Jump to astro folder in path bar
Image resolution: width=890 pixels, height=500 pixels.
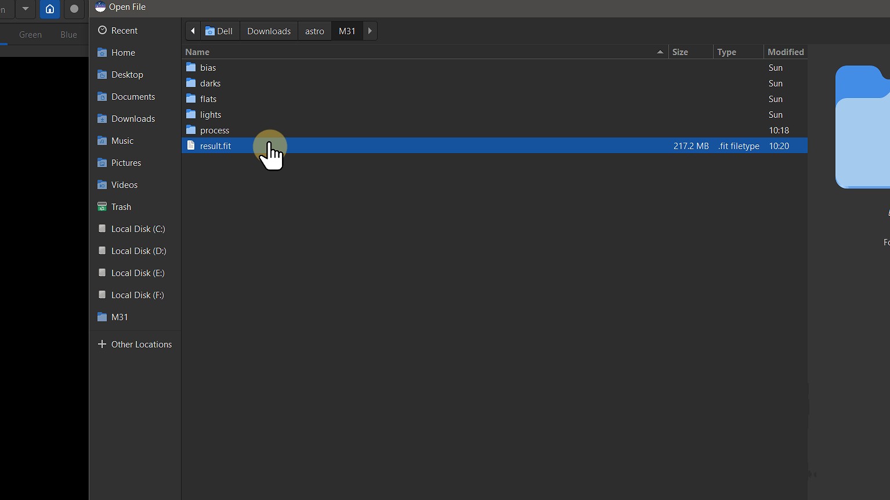point(314,31)
